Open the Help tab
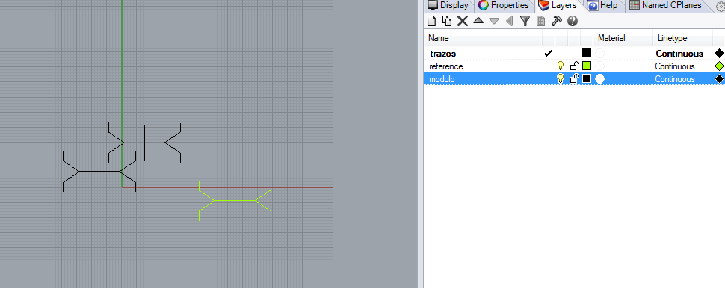The width and height of the screenshot is (725, 288). coord(603,5)
